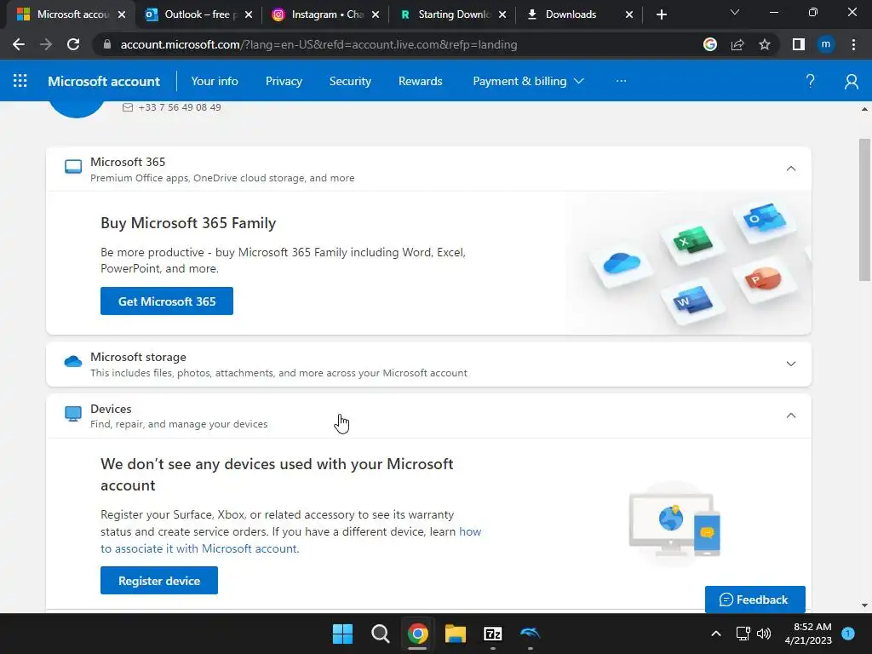Click the Register device button
Screen dimensions: 872x654
(159, 581)
